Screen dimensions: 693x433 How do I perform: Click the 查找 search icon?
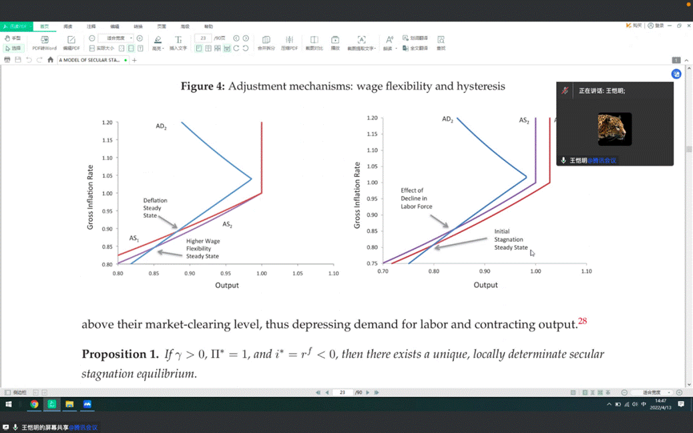(441, 42)
